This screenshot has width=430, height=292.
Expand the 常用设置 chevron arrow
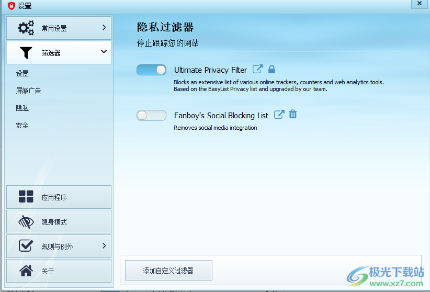point(104,27)
